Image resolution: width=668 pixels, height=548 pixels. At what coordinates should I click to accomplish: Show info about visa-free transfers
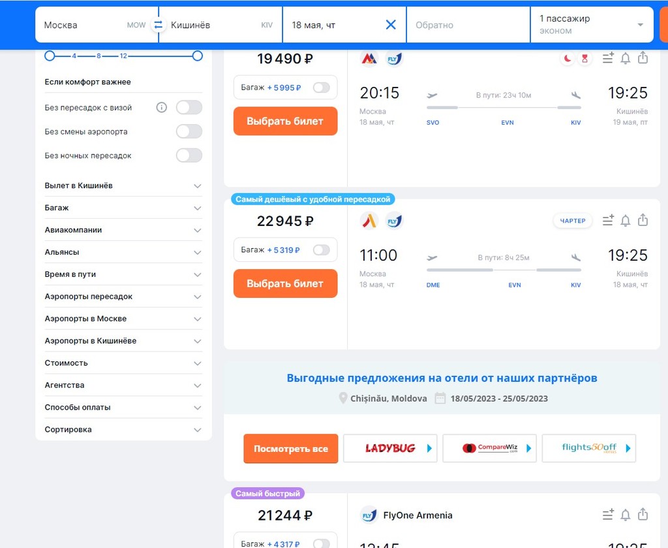click(162, 108)
